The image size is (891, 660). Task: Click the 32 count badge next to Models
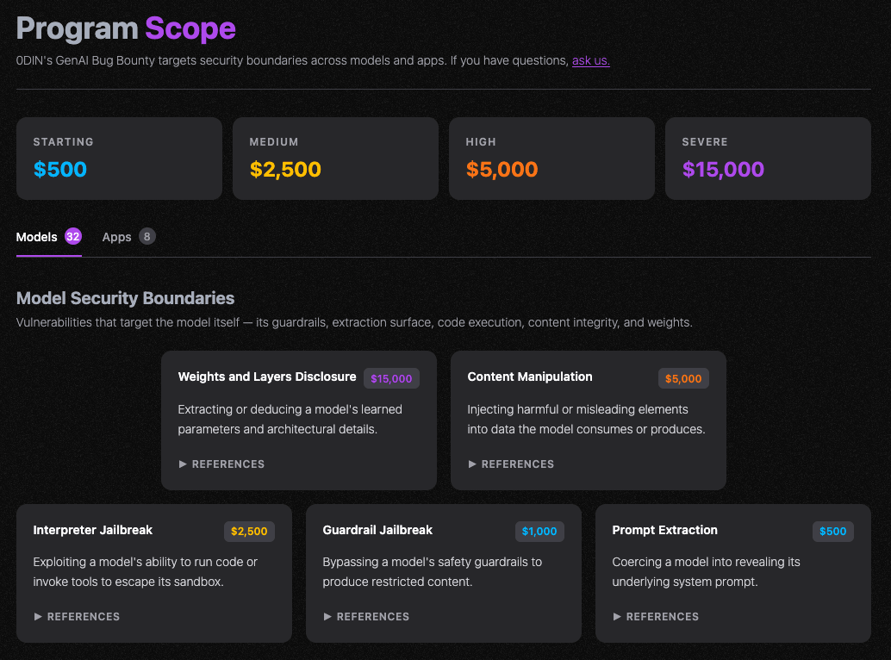pos(72,236)
